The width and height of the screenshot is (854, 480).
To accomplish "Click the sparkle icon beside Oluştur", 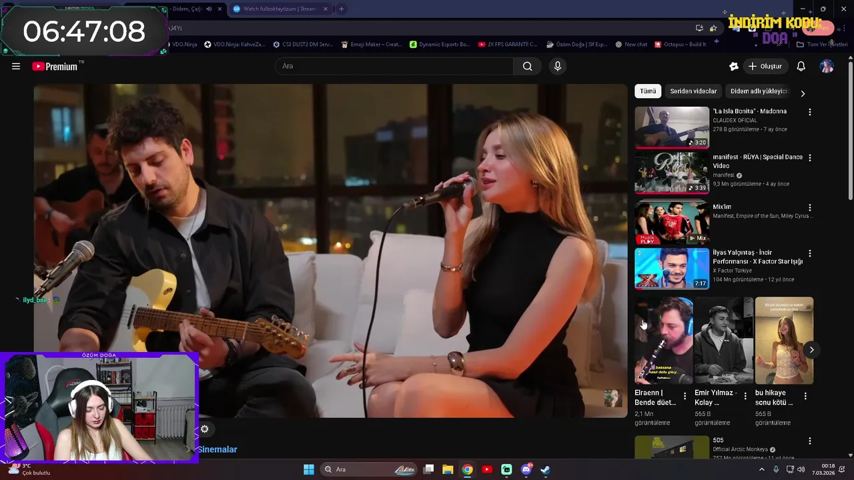I will pos(734,66).
